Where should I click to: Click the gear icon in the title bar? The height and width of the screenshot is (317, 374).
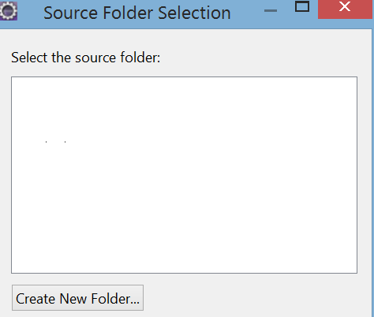coord(9,11)
